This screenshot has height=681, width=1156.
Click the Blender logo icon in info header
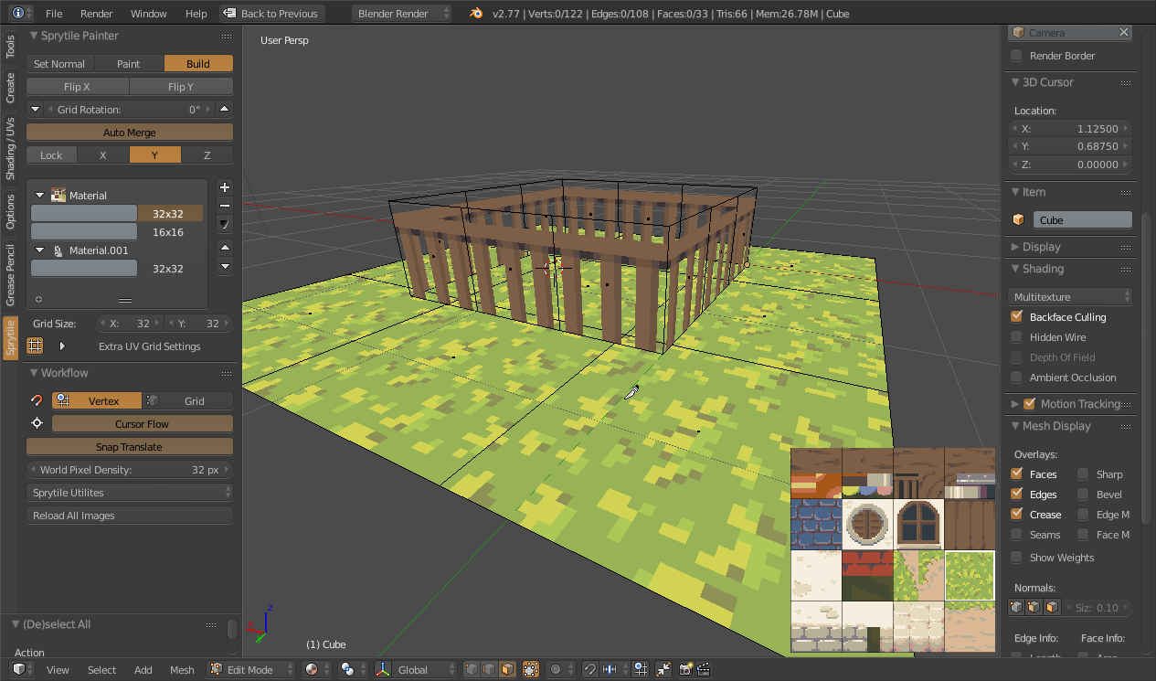(x=476, y=13)
